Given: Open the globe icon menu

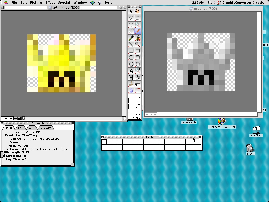Looking at the screenshot, I should tap(92, 3).
